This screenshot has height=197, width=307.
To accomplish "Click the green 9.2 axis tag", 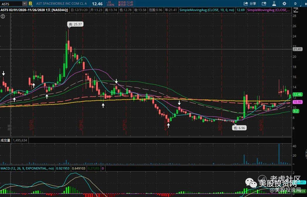I will (296, 111).
